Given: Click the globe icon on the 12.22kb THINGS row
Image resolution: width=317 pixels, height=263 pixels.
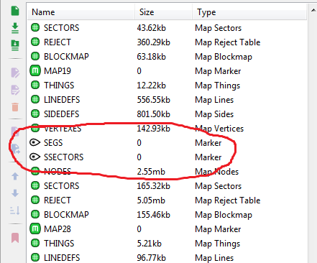Looking at the screenshot, I should point(35,85).
